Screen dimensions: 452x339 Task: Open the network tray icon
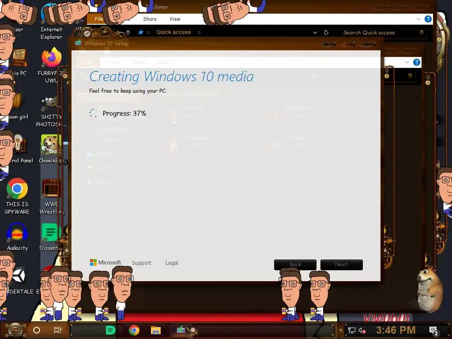351,330
